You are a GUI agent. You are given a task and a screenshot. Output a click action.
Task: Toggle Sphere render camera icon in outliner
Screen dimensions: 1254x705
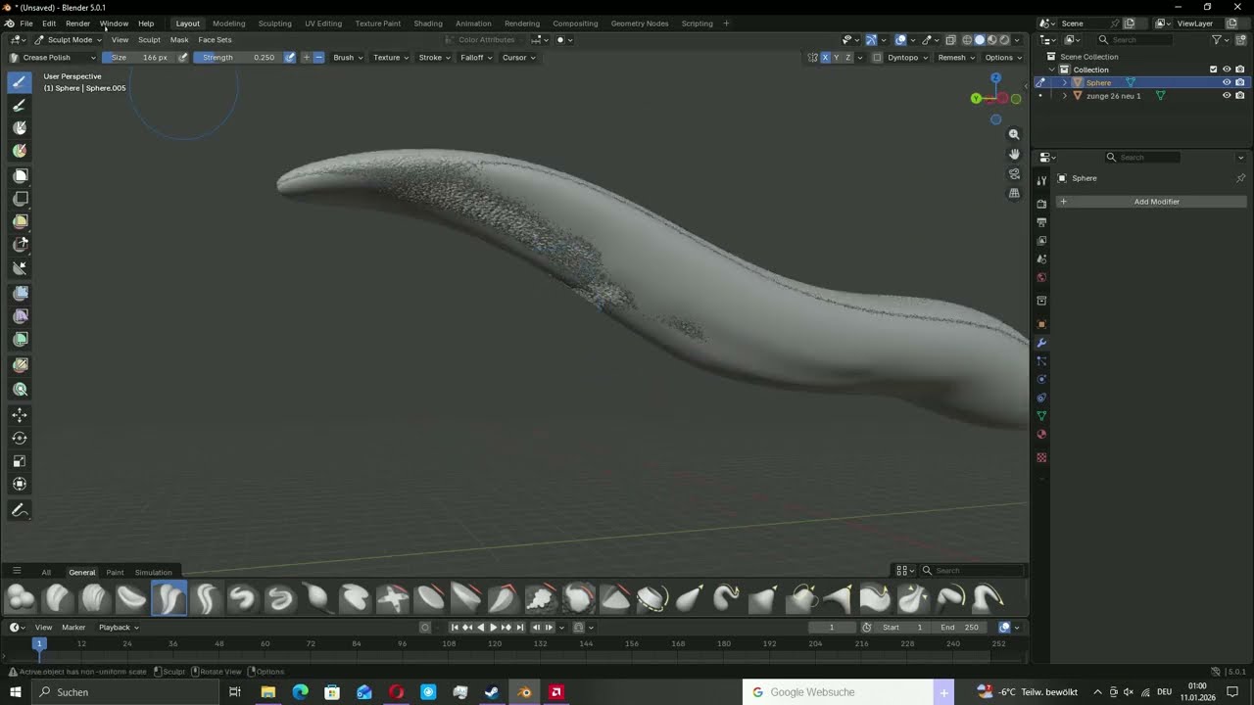click(x=1240, y=83)
